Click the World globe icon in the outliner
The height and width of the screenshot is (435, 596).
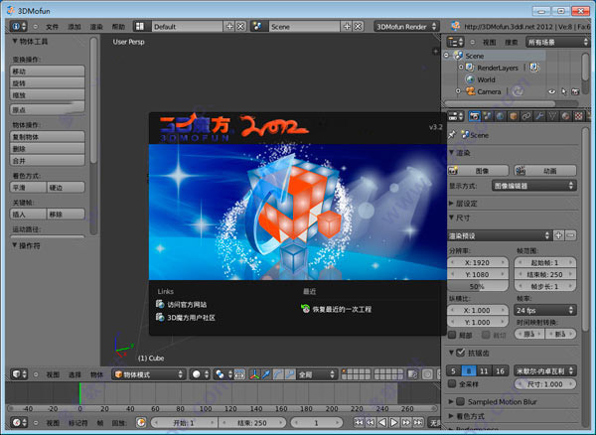click(x=470, y=79)
